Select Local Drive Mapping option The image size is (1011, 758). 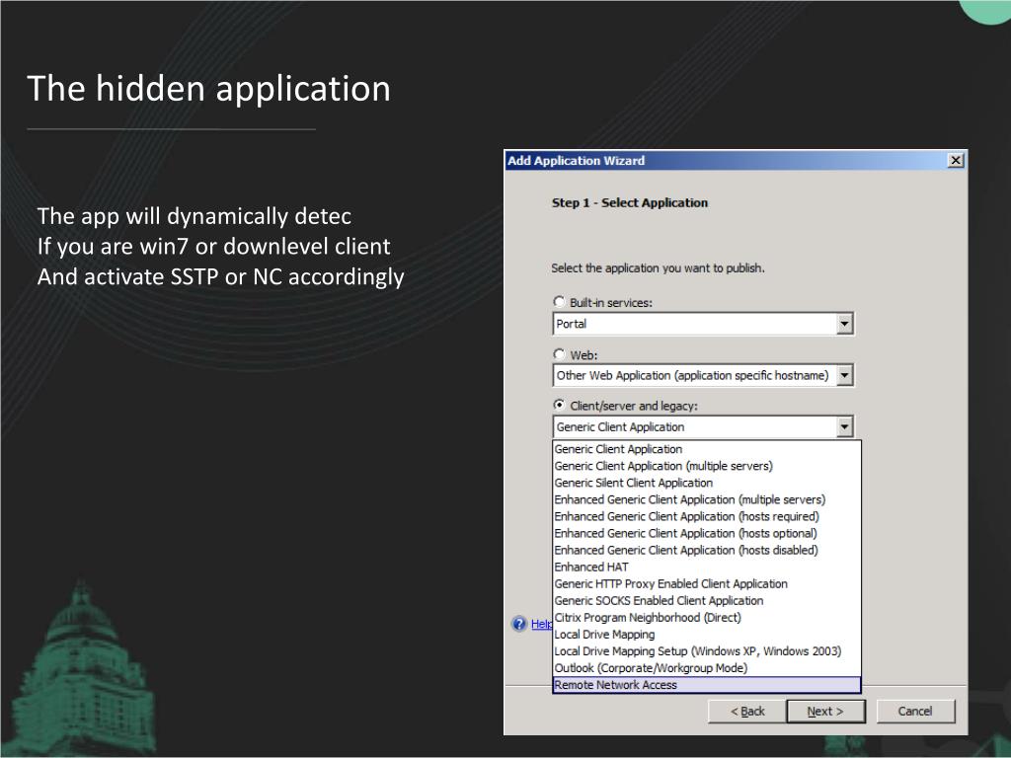(x=707, y=635)
